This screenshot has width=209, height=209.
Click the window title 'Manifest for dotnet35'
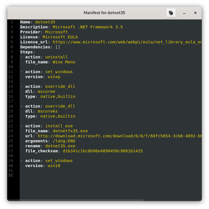[104, 13]
